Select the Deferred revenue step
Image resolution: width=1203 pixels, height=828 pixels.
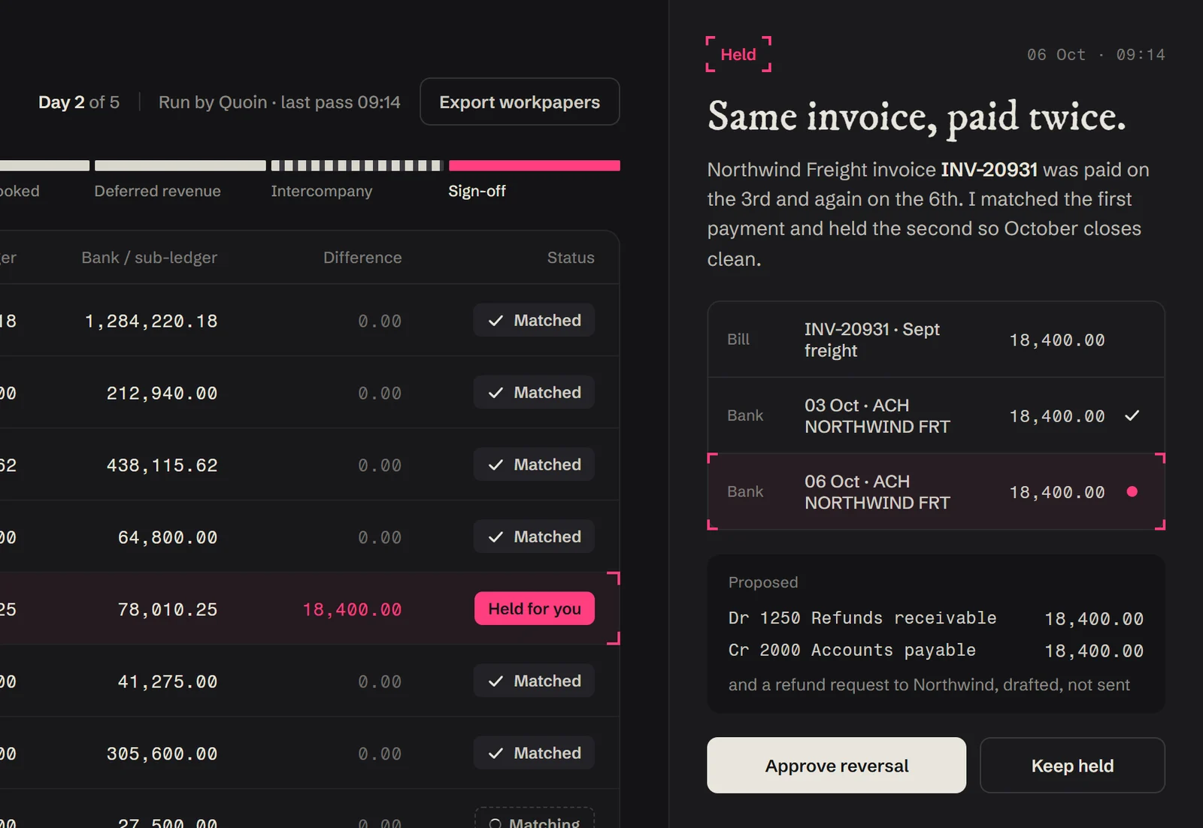[158, 191]
